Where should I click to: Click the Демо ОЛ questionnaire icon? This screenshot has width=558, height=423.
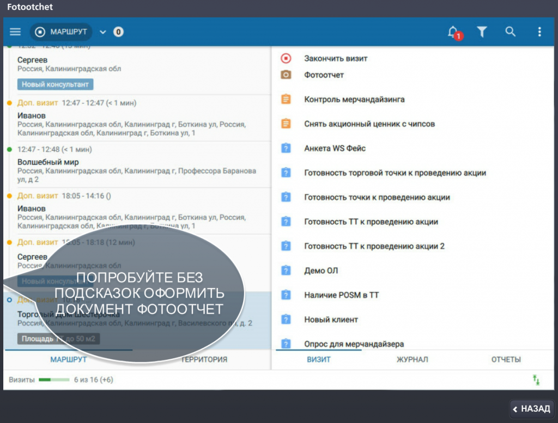[x=286, y=271]
